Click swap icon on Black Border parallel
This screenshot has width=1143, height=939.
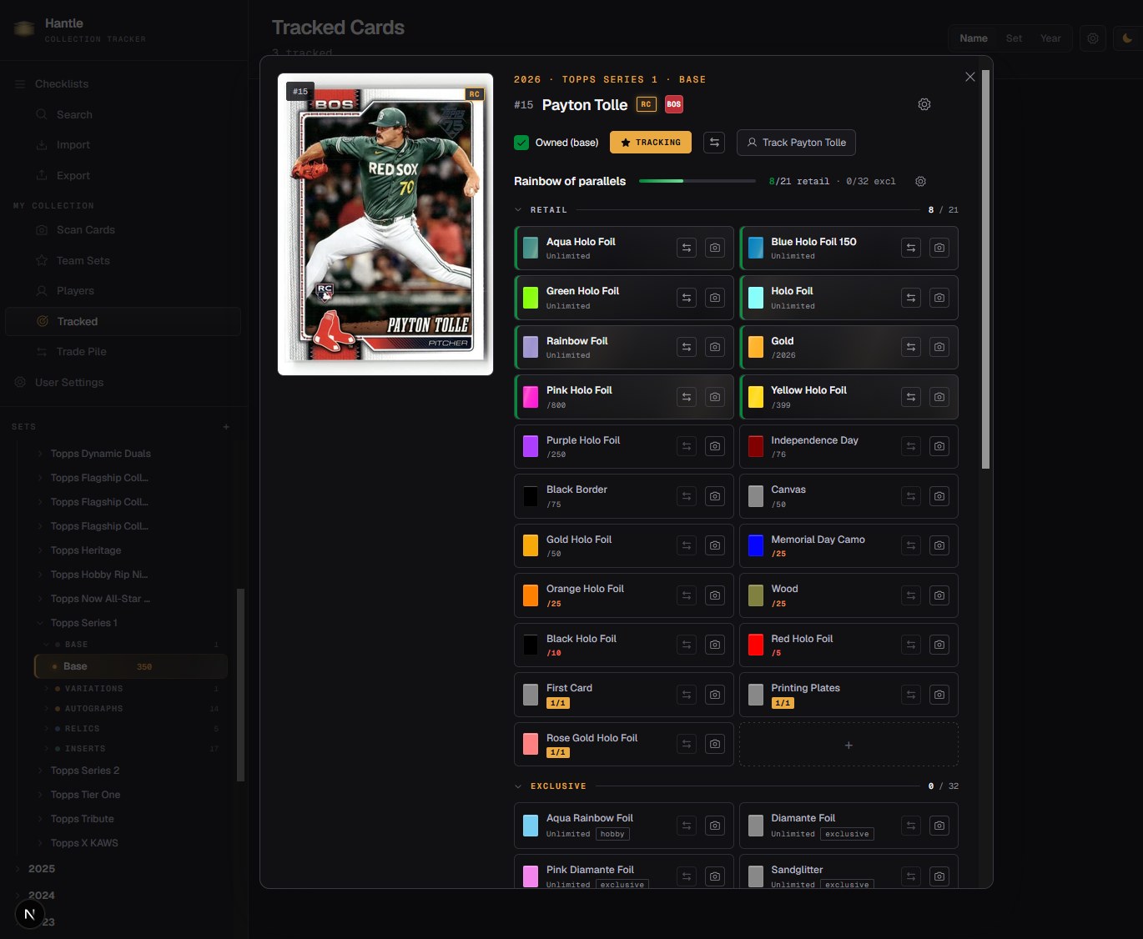click(687, 496)
